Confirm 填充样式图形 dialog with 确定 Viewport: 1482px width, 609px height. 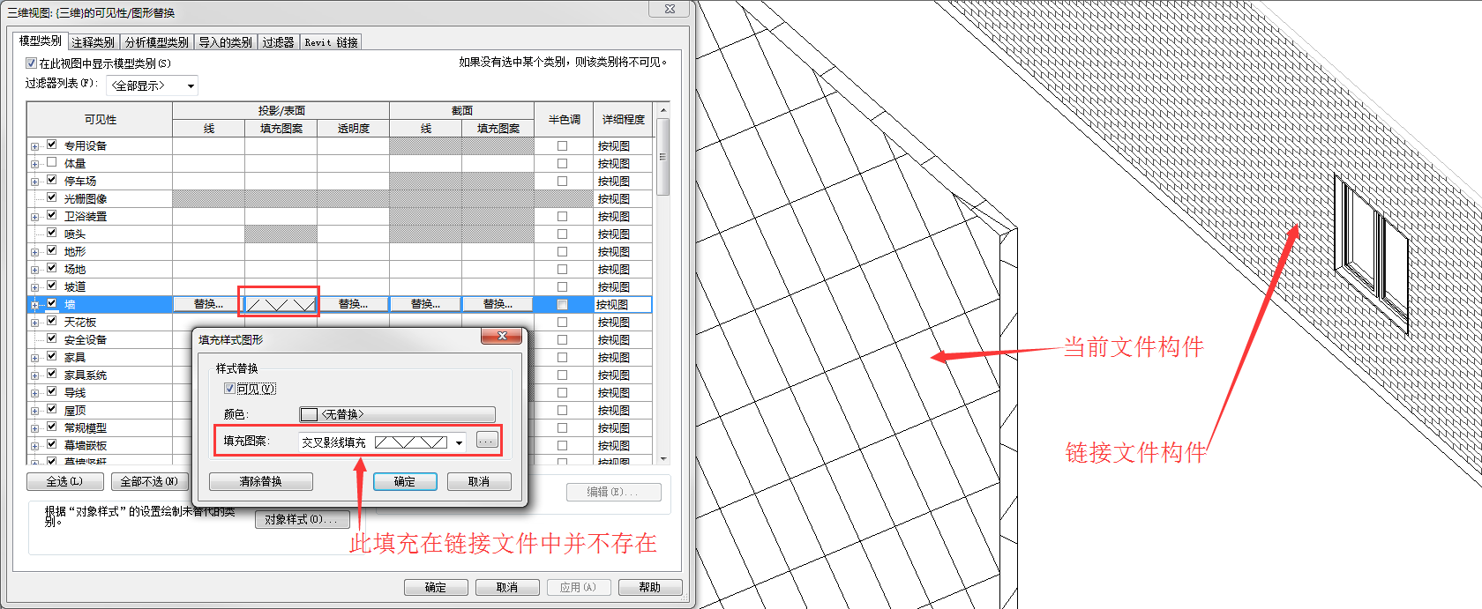(405, 481)
